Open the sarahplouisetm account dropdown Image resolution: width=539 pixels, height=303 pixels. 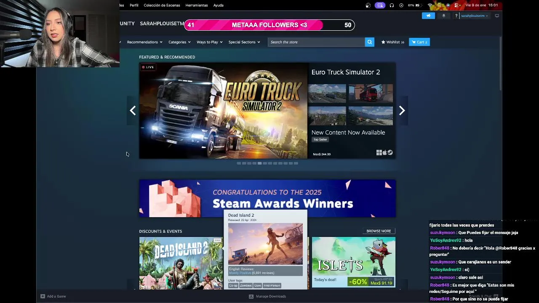pyautogui.click(x=474, y=16)
